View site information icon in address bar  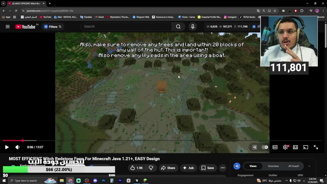[x=23, y=11]
